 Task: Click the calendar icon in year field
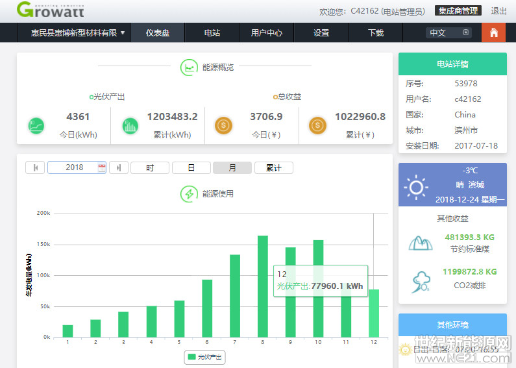[x=101, y=167]
